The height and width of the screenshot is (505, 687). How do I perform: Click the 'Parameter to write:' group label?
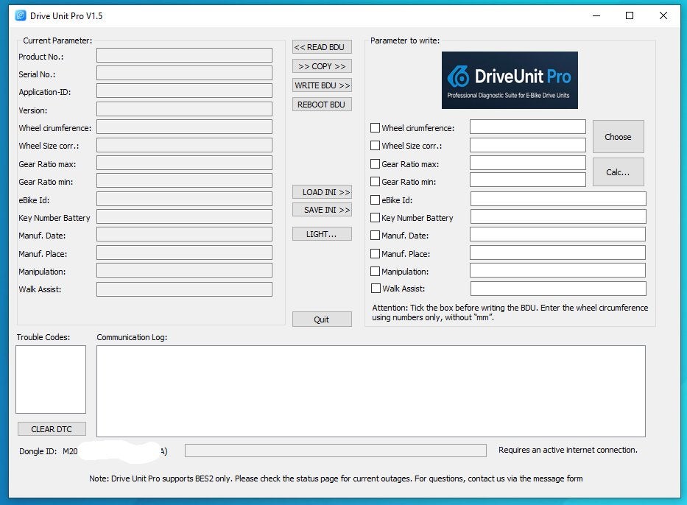pyautogui.click(x=405, y=40)
